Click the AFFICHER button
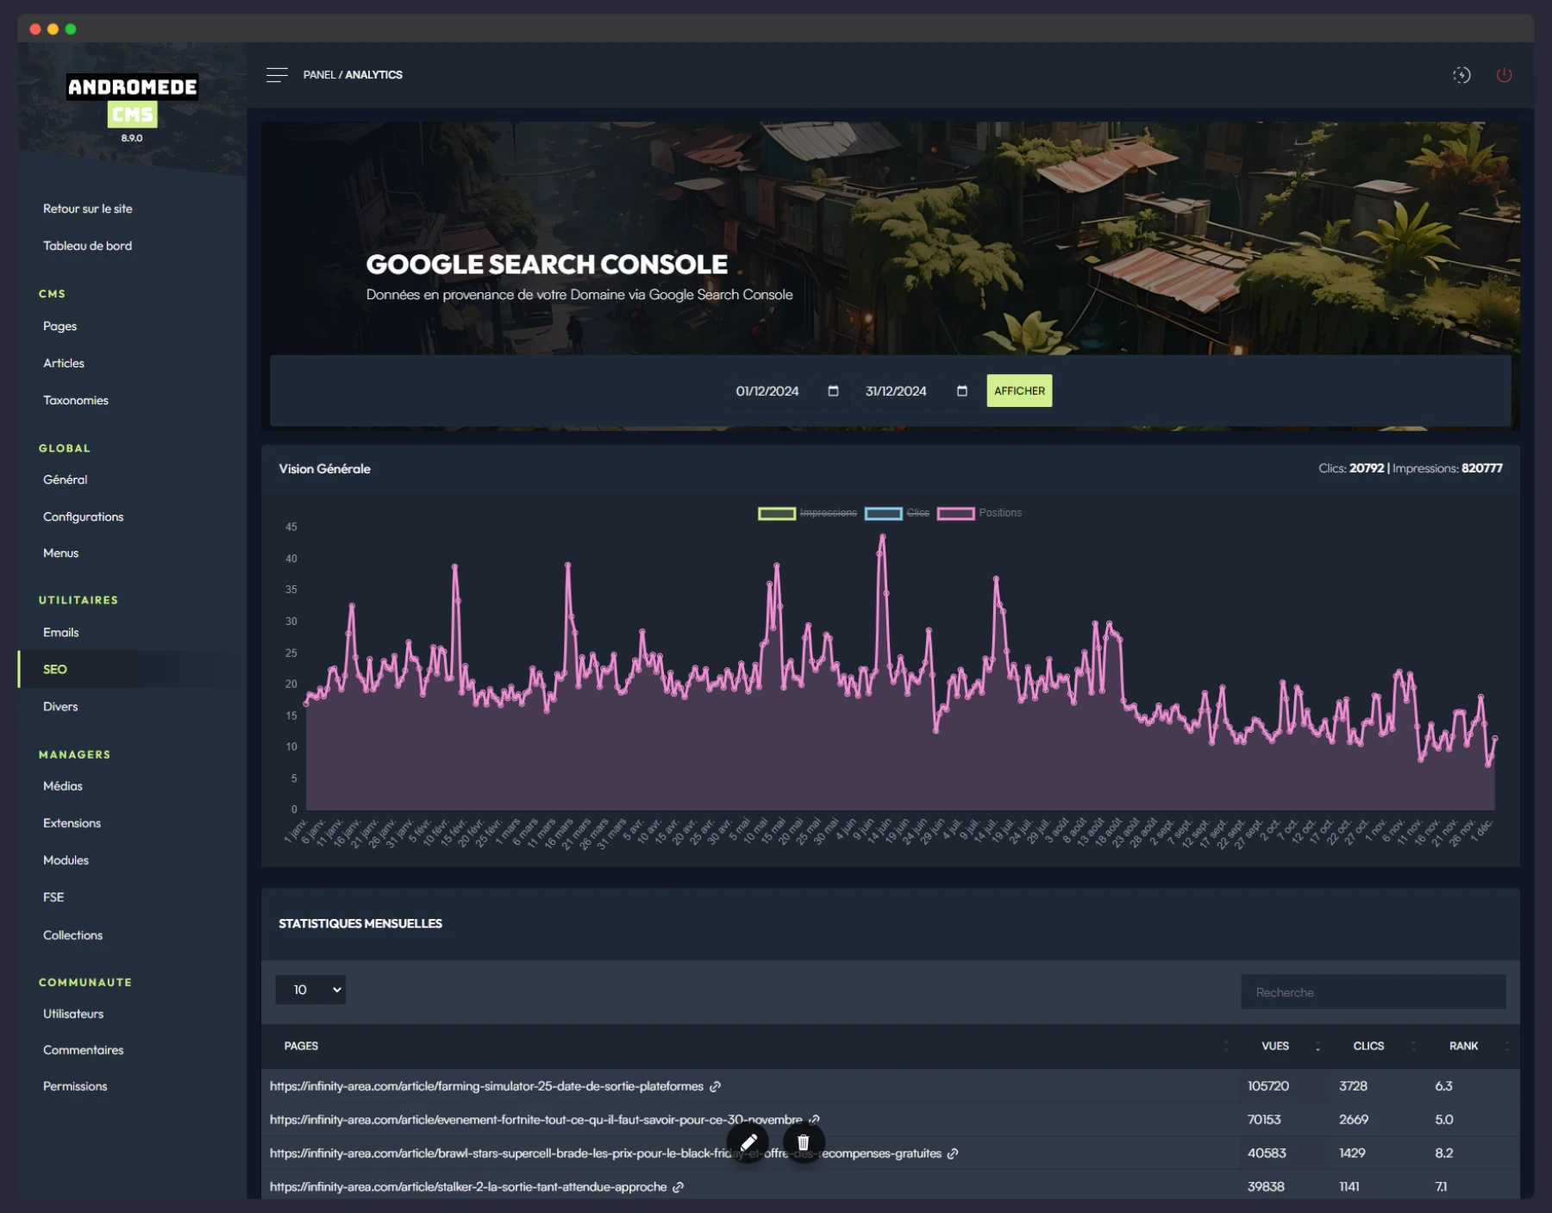 (x=1019, y=391)
